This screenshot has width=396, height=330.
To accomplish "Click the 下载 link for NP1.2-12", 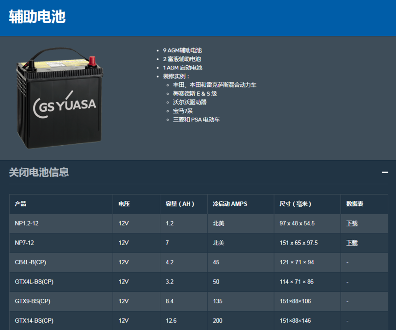I will (352, 223).
